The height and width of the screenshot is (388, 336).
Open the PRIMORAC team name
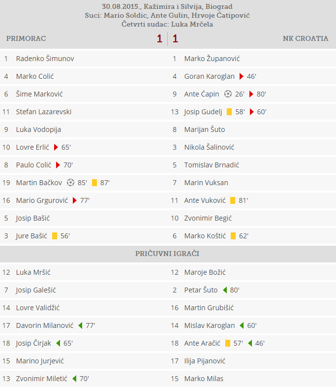(x=26, y=38)
